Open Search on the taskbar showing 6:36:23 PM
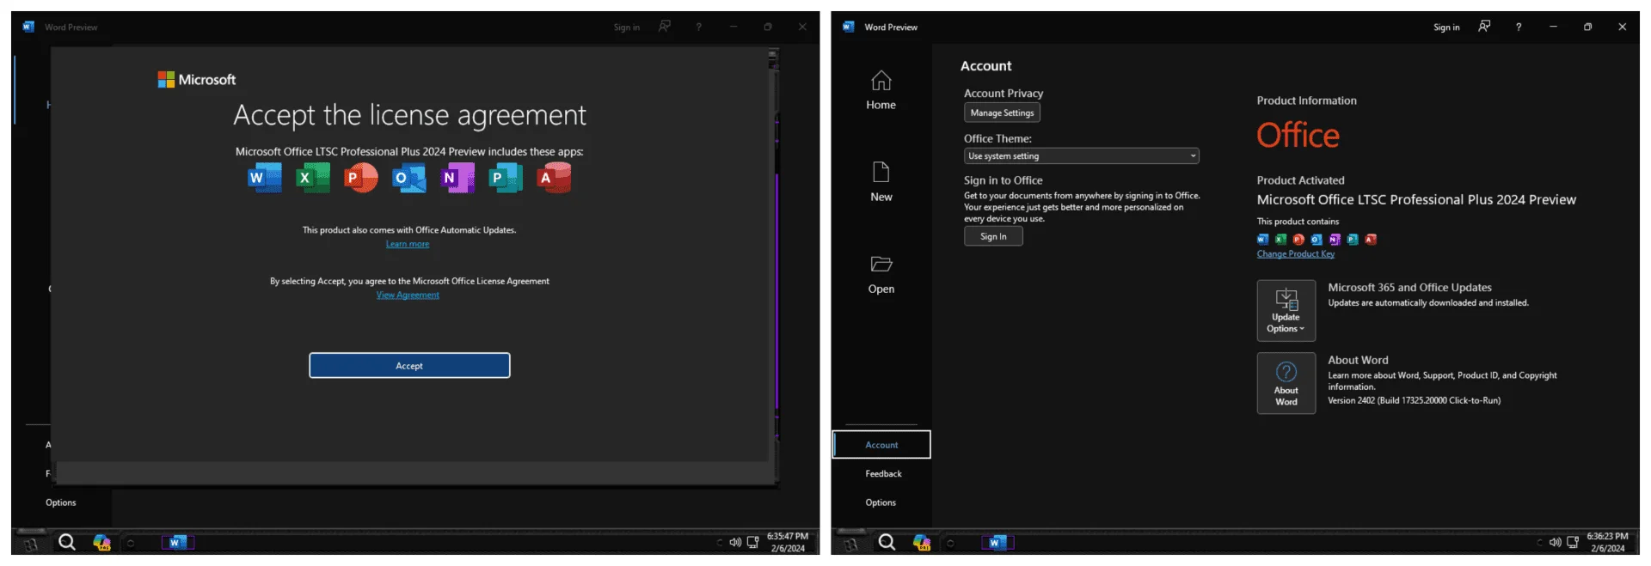1651x566 pixels. (887, 542)
